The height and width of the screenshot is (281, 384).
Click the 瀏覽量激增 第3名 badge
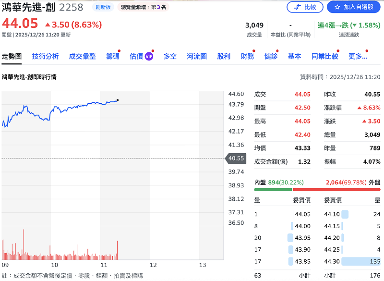click(144, 7)
